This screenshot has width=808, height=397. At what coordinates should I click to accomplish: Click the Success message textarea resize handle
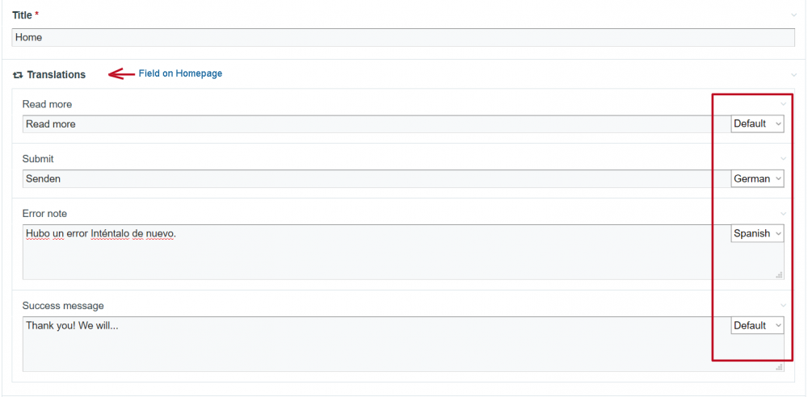(780, 367)
